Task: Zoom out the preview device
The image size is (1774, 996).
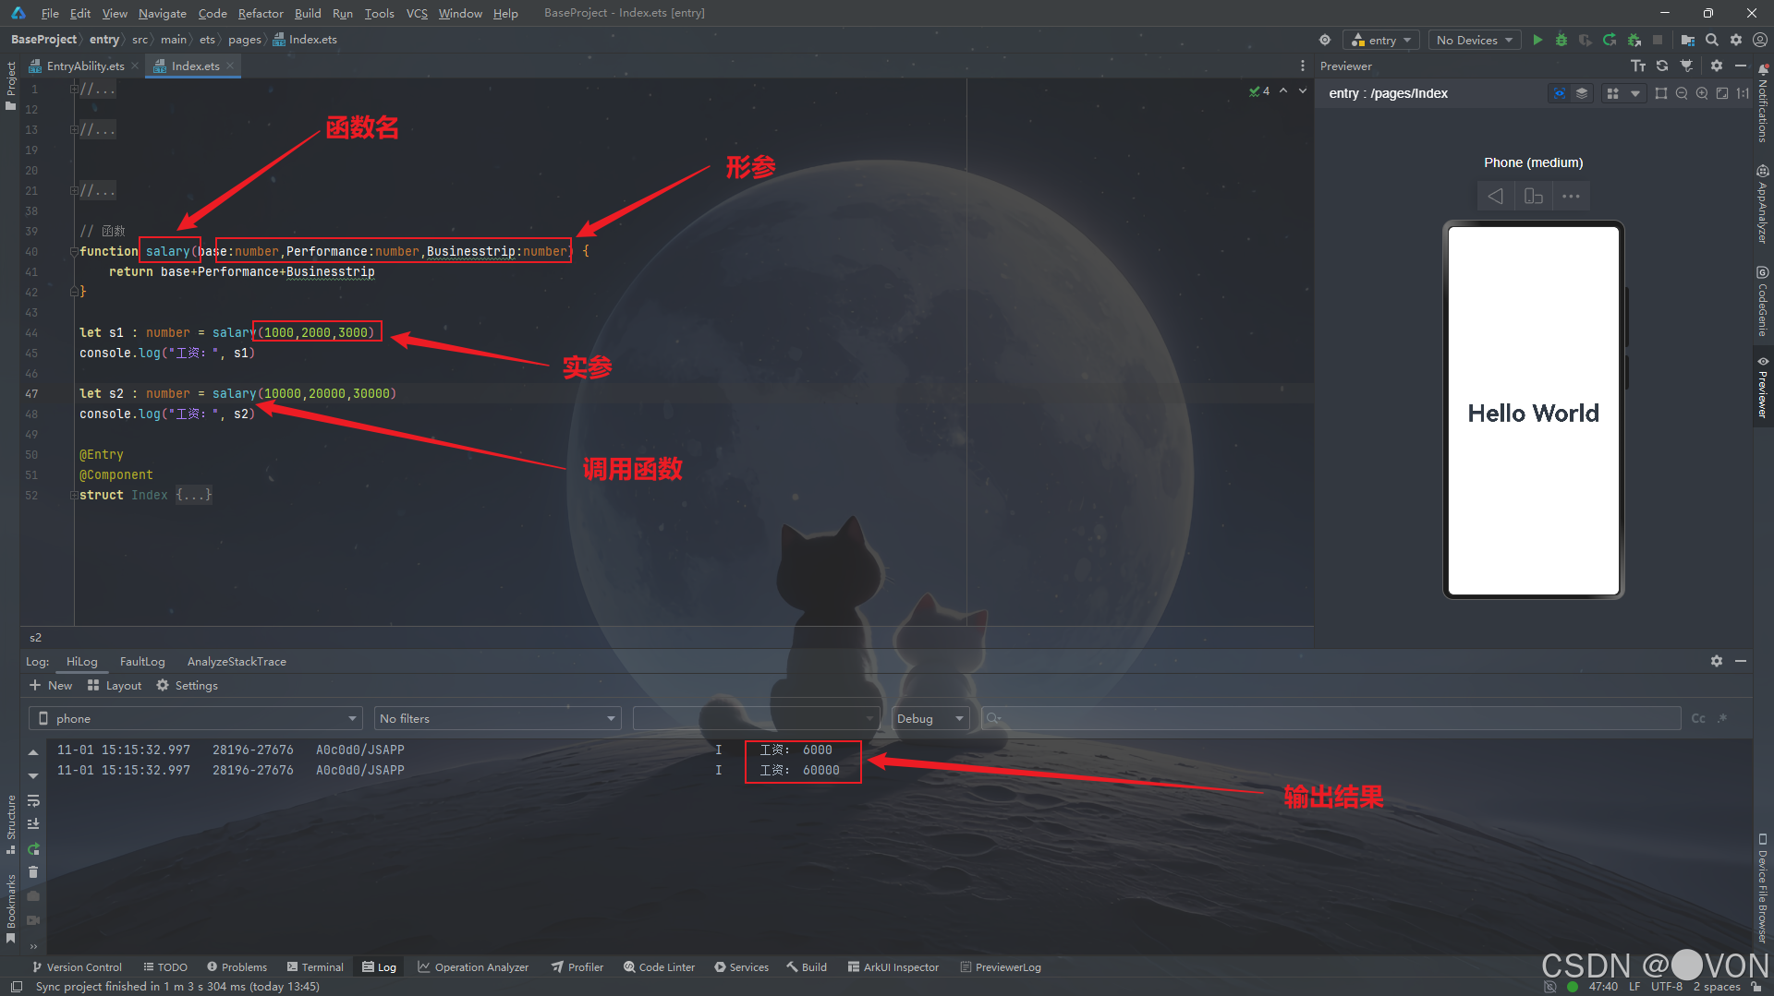Action: point(1682,93)
